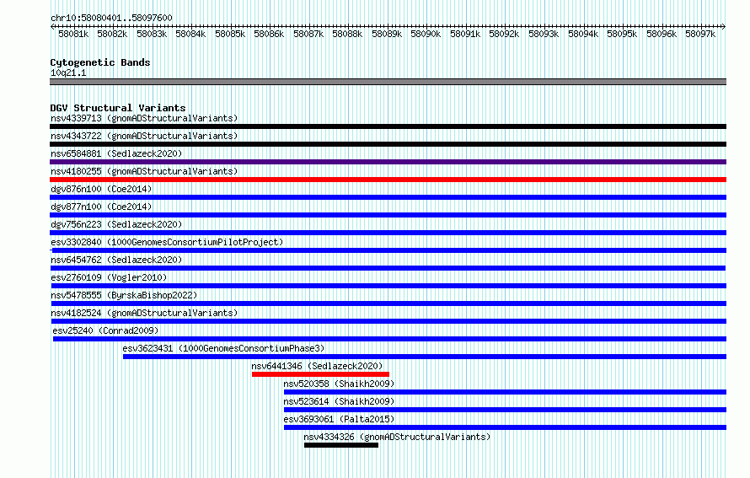
Task: Click the gray 10q21.1 cytogenetic band bar
Action: point(388,82)
